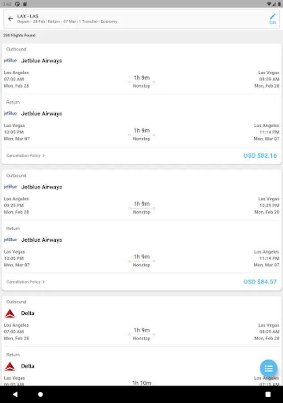Tap JetBlue logo in first outbound flight
The image size is (283, 403).
pos(10,60)
